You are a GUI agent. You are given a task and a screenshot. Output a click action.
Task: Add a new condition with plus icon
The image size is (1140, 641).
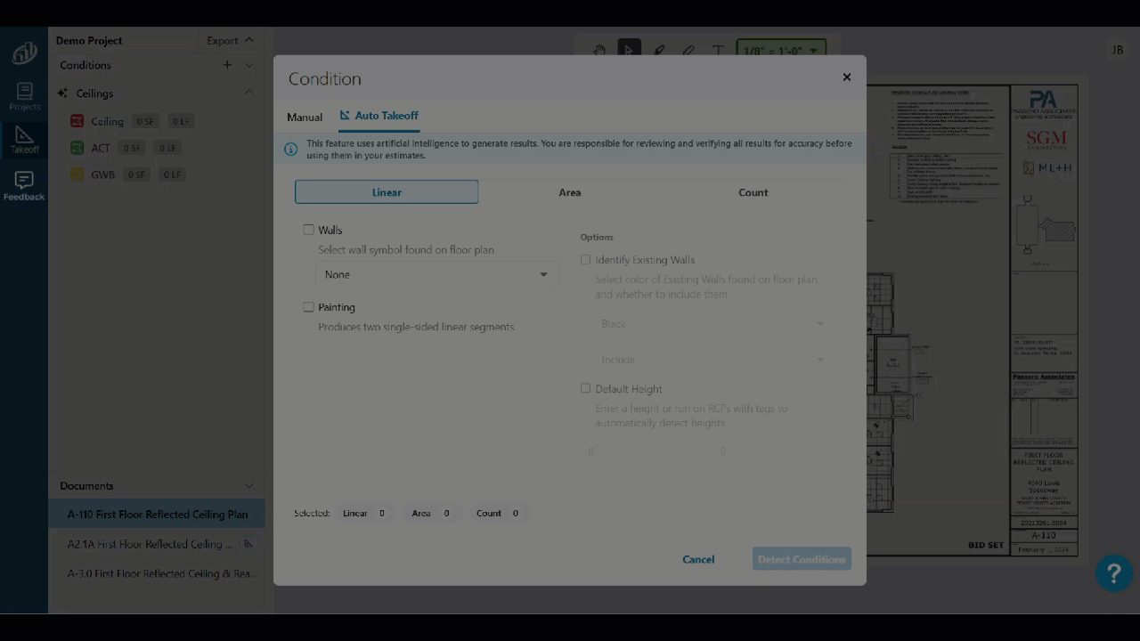pos(227,65)
